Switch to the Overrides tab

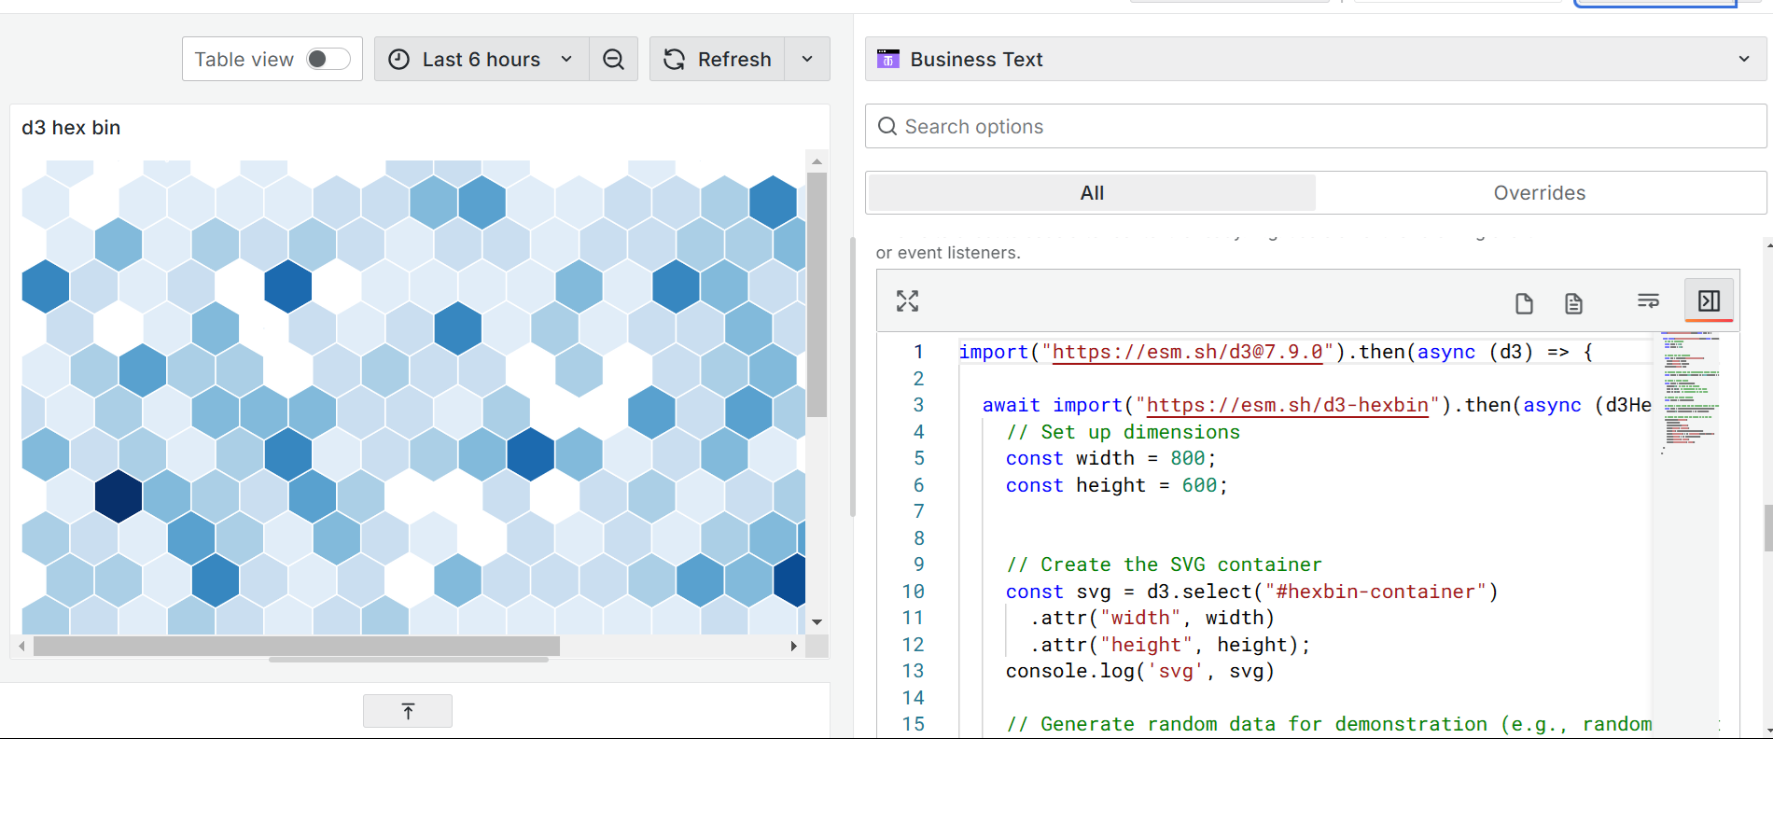pyautogui.click(x=1539, y=193)
